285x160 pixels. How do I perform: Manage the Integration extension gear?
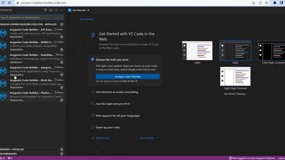[x=62, y=75]
